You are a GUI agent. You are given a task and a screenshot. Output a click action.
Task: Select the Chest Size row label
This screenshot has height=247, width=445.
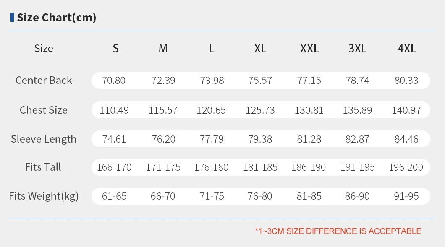point(44,110)
